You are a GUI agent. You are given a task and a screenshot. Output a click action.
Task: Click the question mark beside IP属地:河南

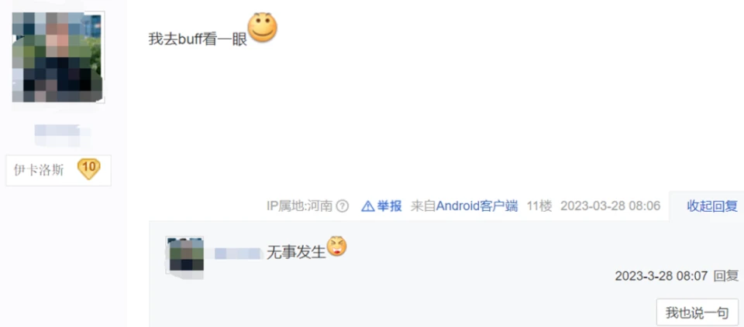(342, 206)
